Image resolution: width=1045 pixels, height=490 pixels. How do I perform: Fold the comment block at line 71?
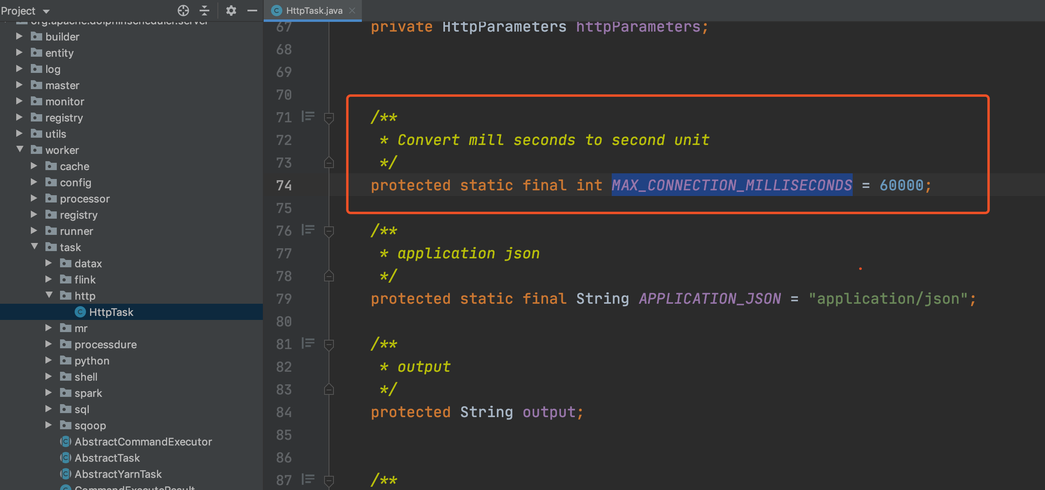pos(329,118)
